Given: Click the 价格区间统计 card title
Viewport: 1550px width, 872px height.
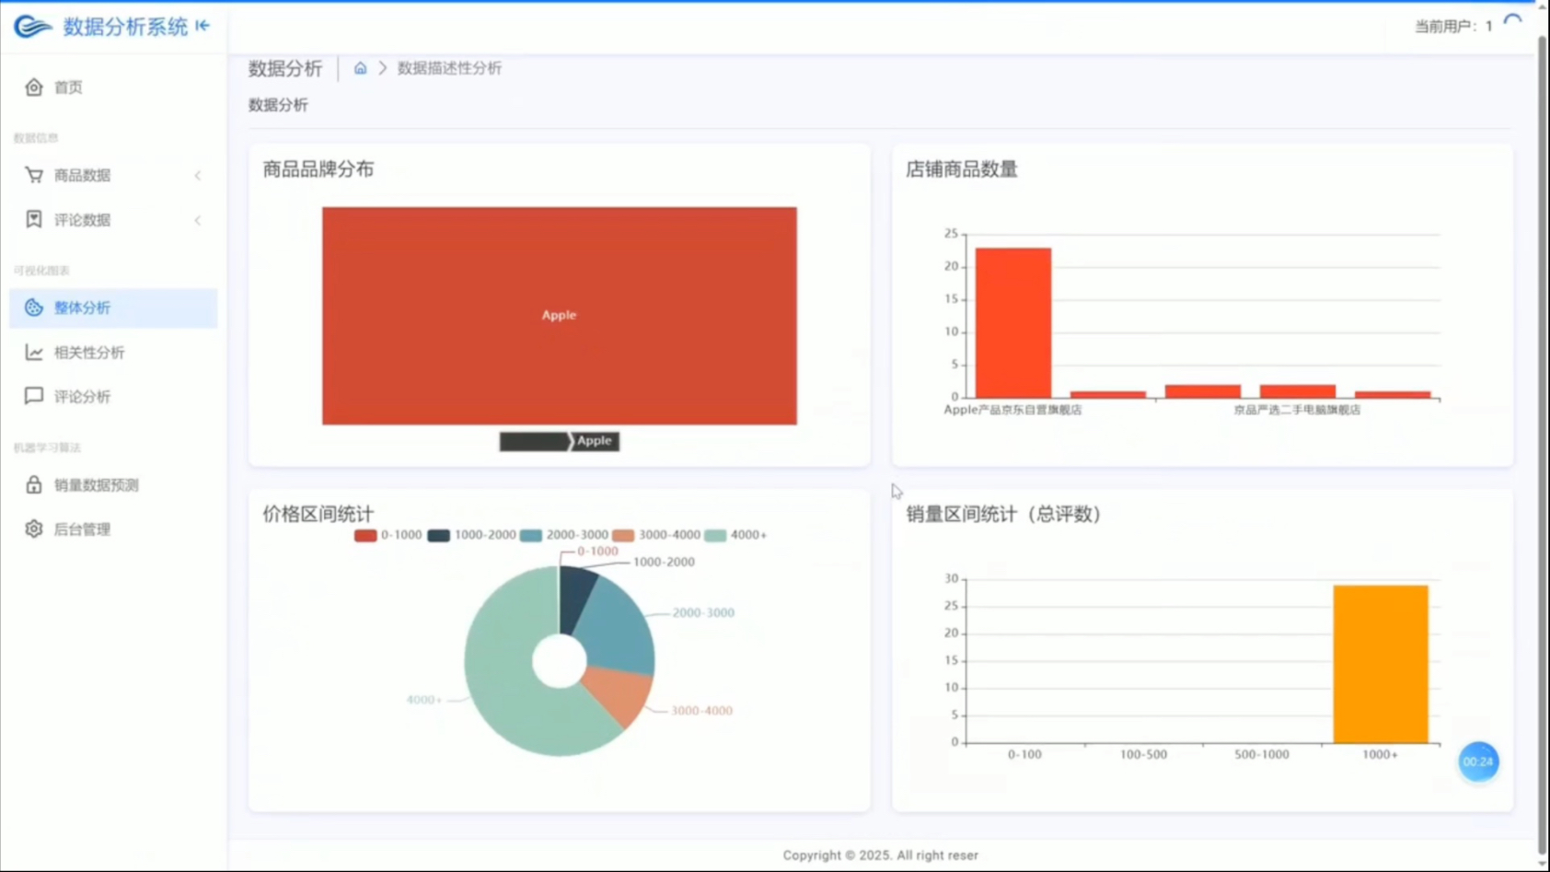Looking at the screenshot, I should pos(318,514).
